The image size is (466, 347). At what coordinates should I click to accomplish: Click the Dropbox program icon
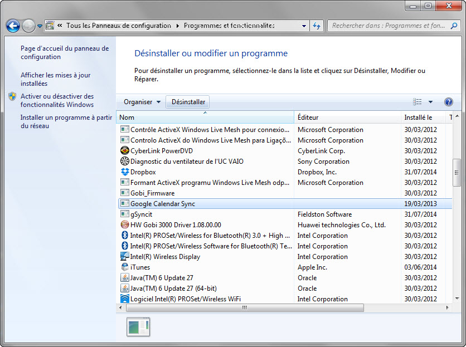click(124, 172)
